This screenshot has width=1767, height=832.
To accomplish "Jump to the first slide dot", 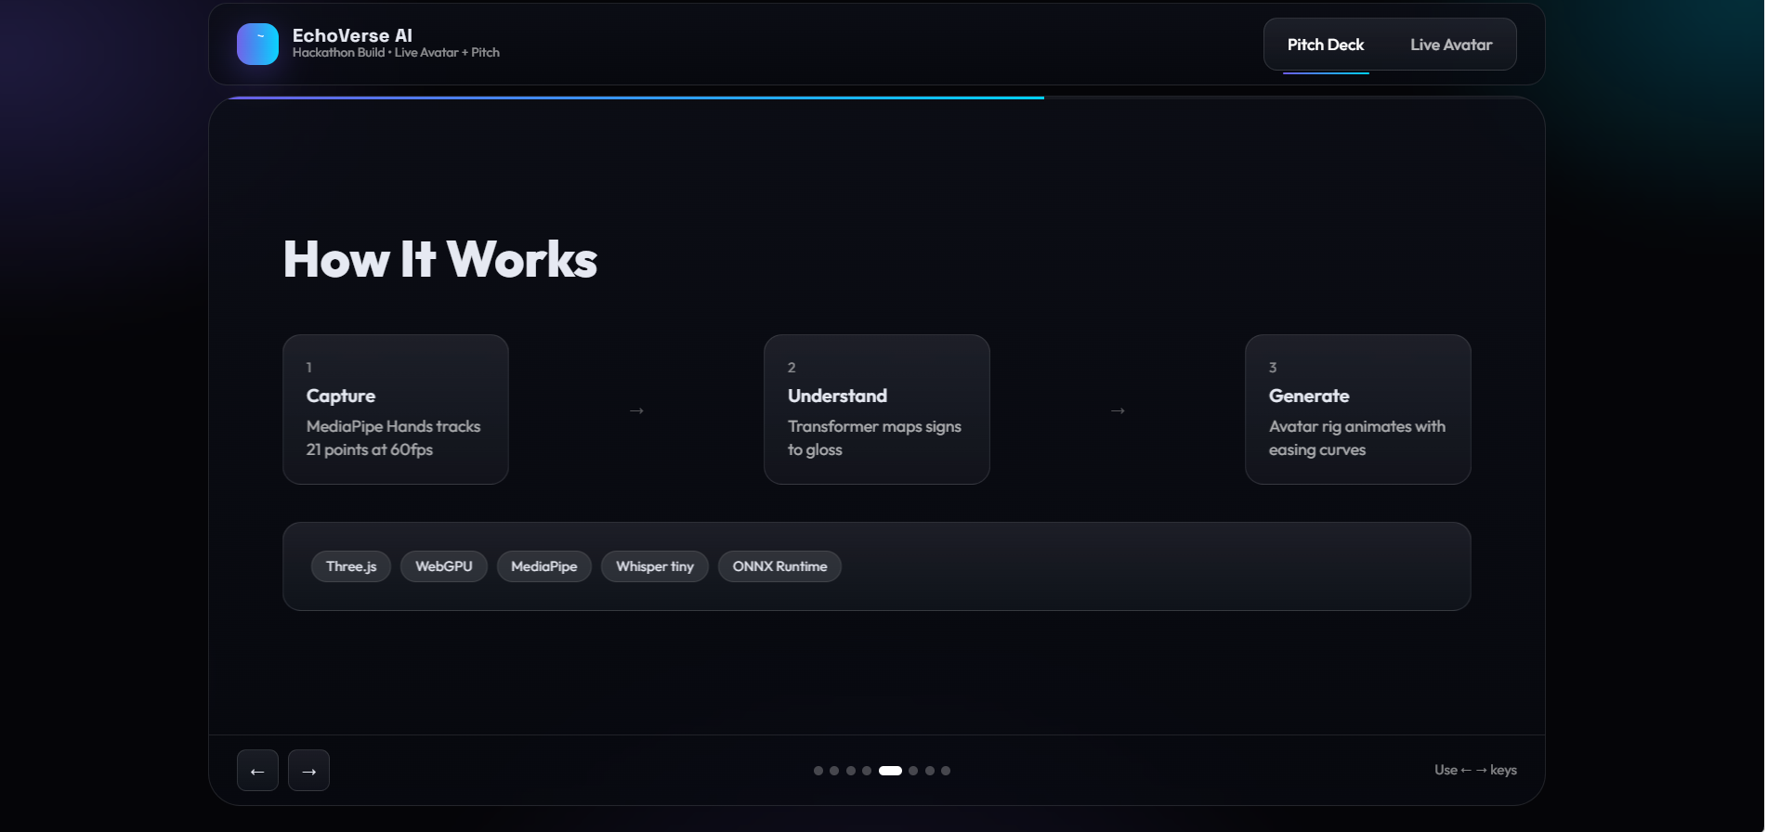I will click(818, 771).
